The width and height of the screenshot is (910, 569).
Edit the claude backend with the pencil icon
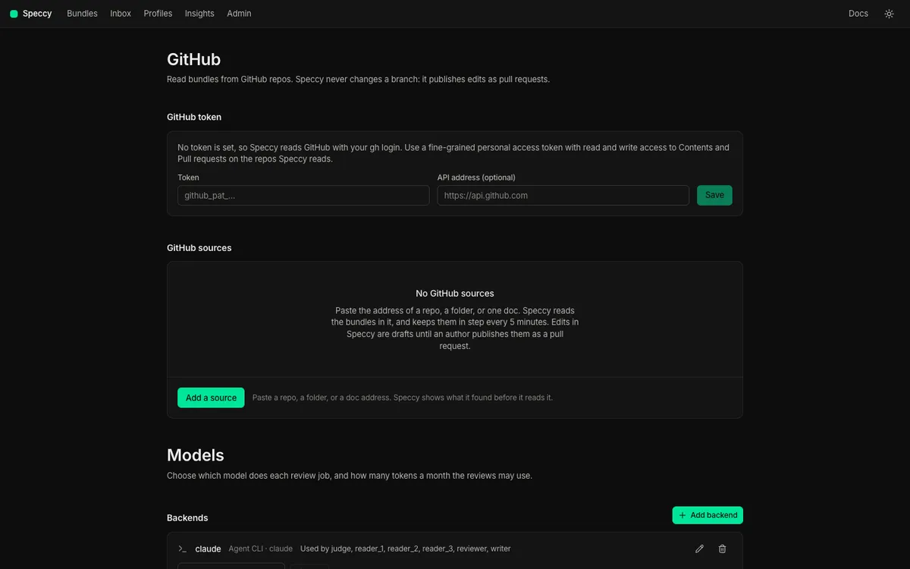(699, 549)
